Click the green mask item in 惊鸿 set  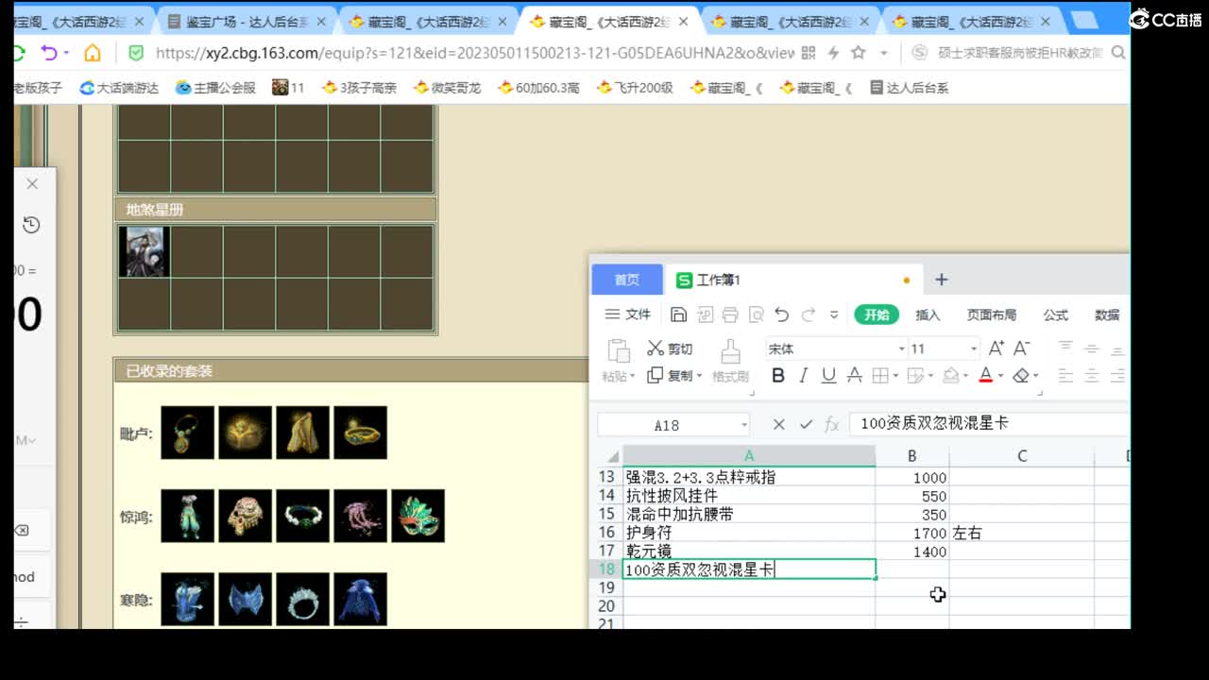point(417,516)
